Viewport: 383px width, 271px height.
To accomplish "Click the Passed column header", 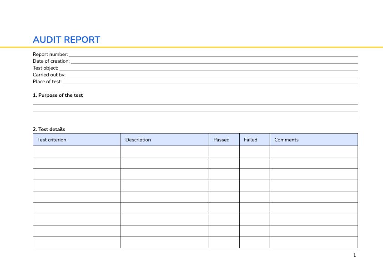I will 222,140.
